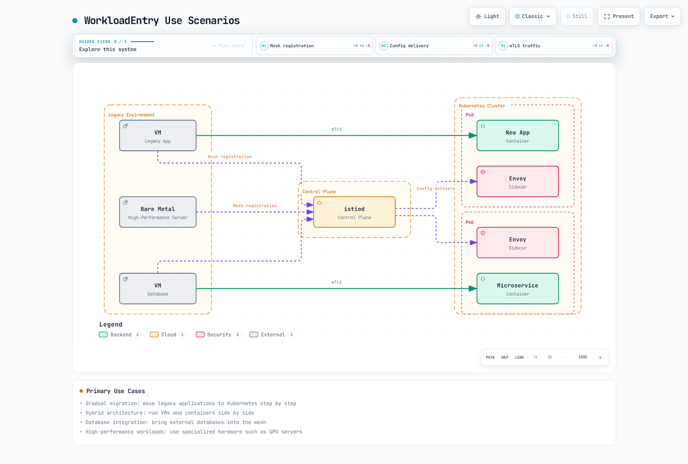Image resolution: width=688 pixels, height=464 pixels.
Task: Toggle the Backend legend filter
Action: tap(120, 335)
